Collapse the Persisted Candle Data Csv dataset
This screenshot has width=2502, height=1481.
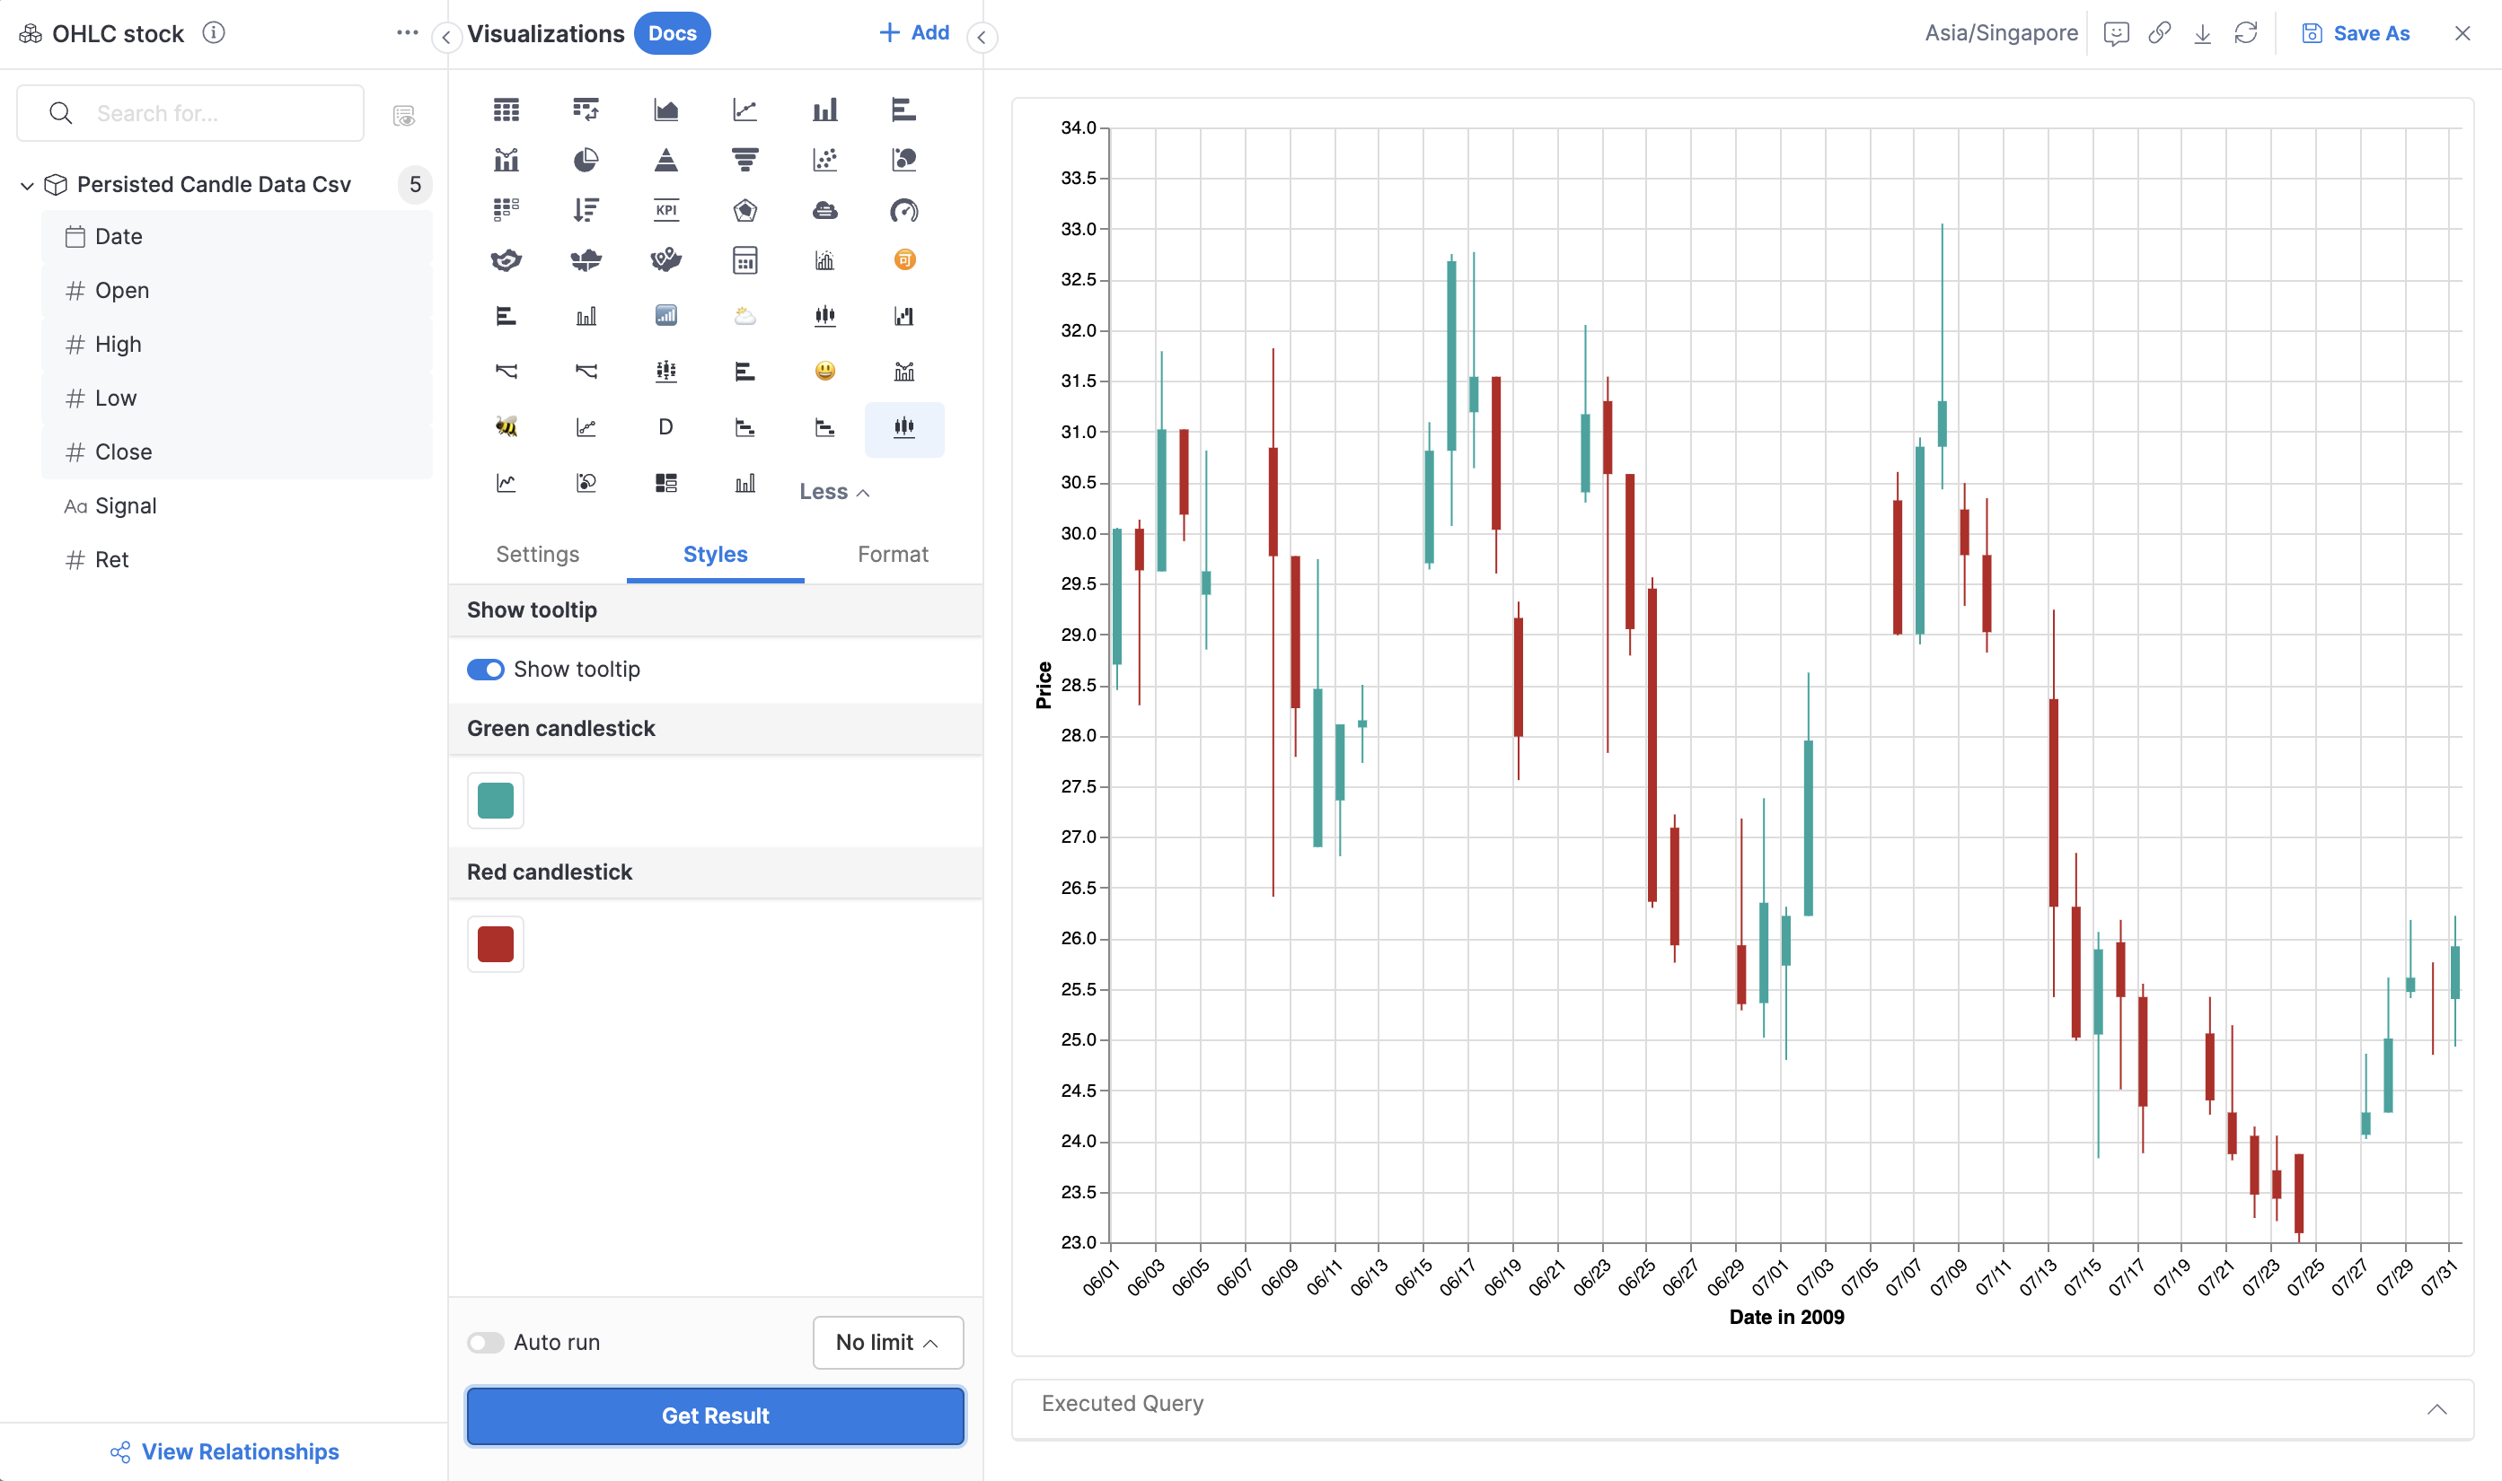[27, 185]
